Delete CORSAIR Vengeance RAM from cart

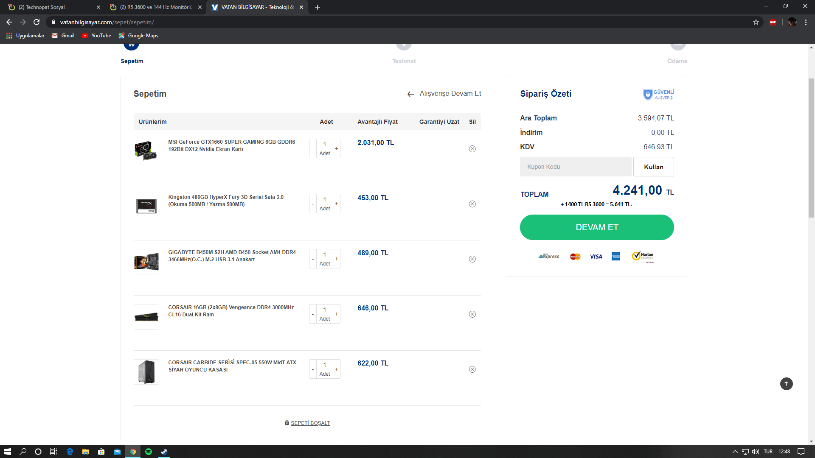472,314
